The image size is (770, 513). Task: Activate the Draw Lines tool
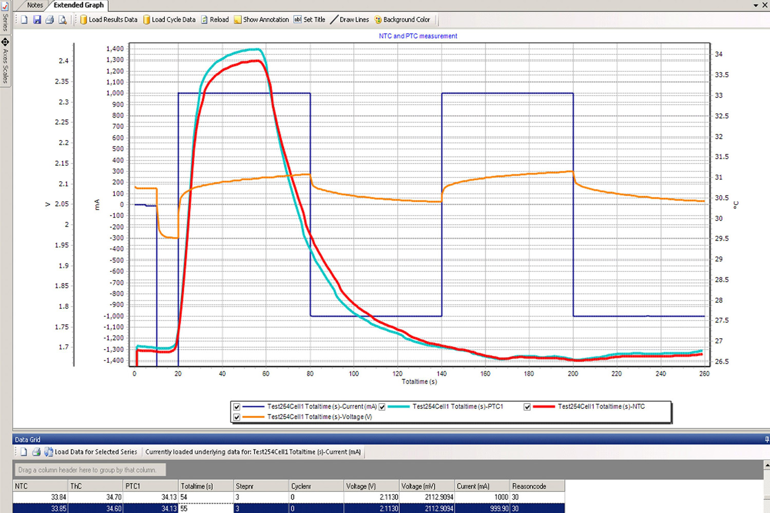pos(350,19)
